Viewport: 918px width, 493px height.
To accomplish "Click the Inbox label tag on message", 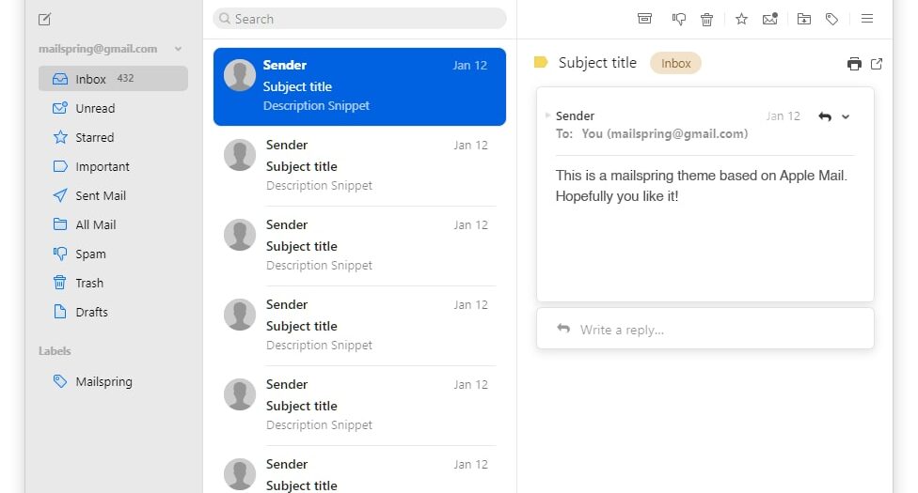I will [x=675, y=63].
